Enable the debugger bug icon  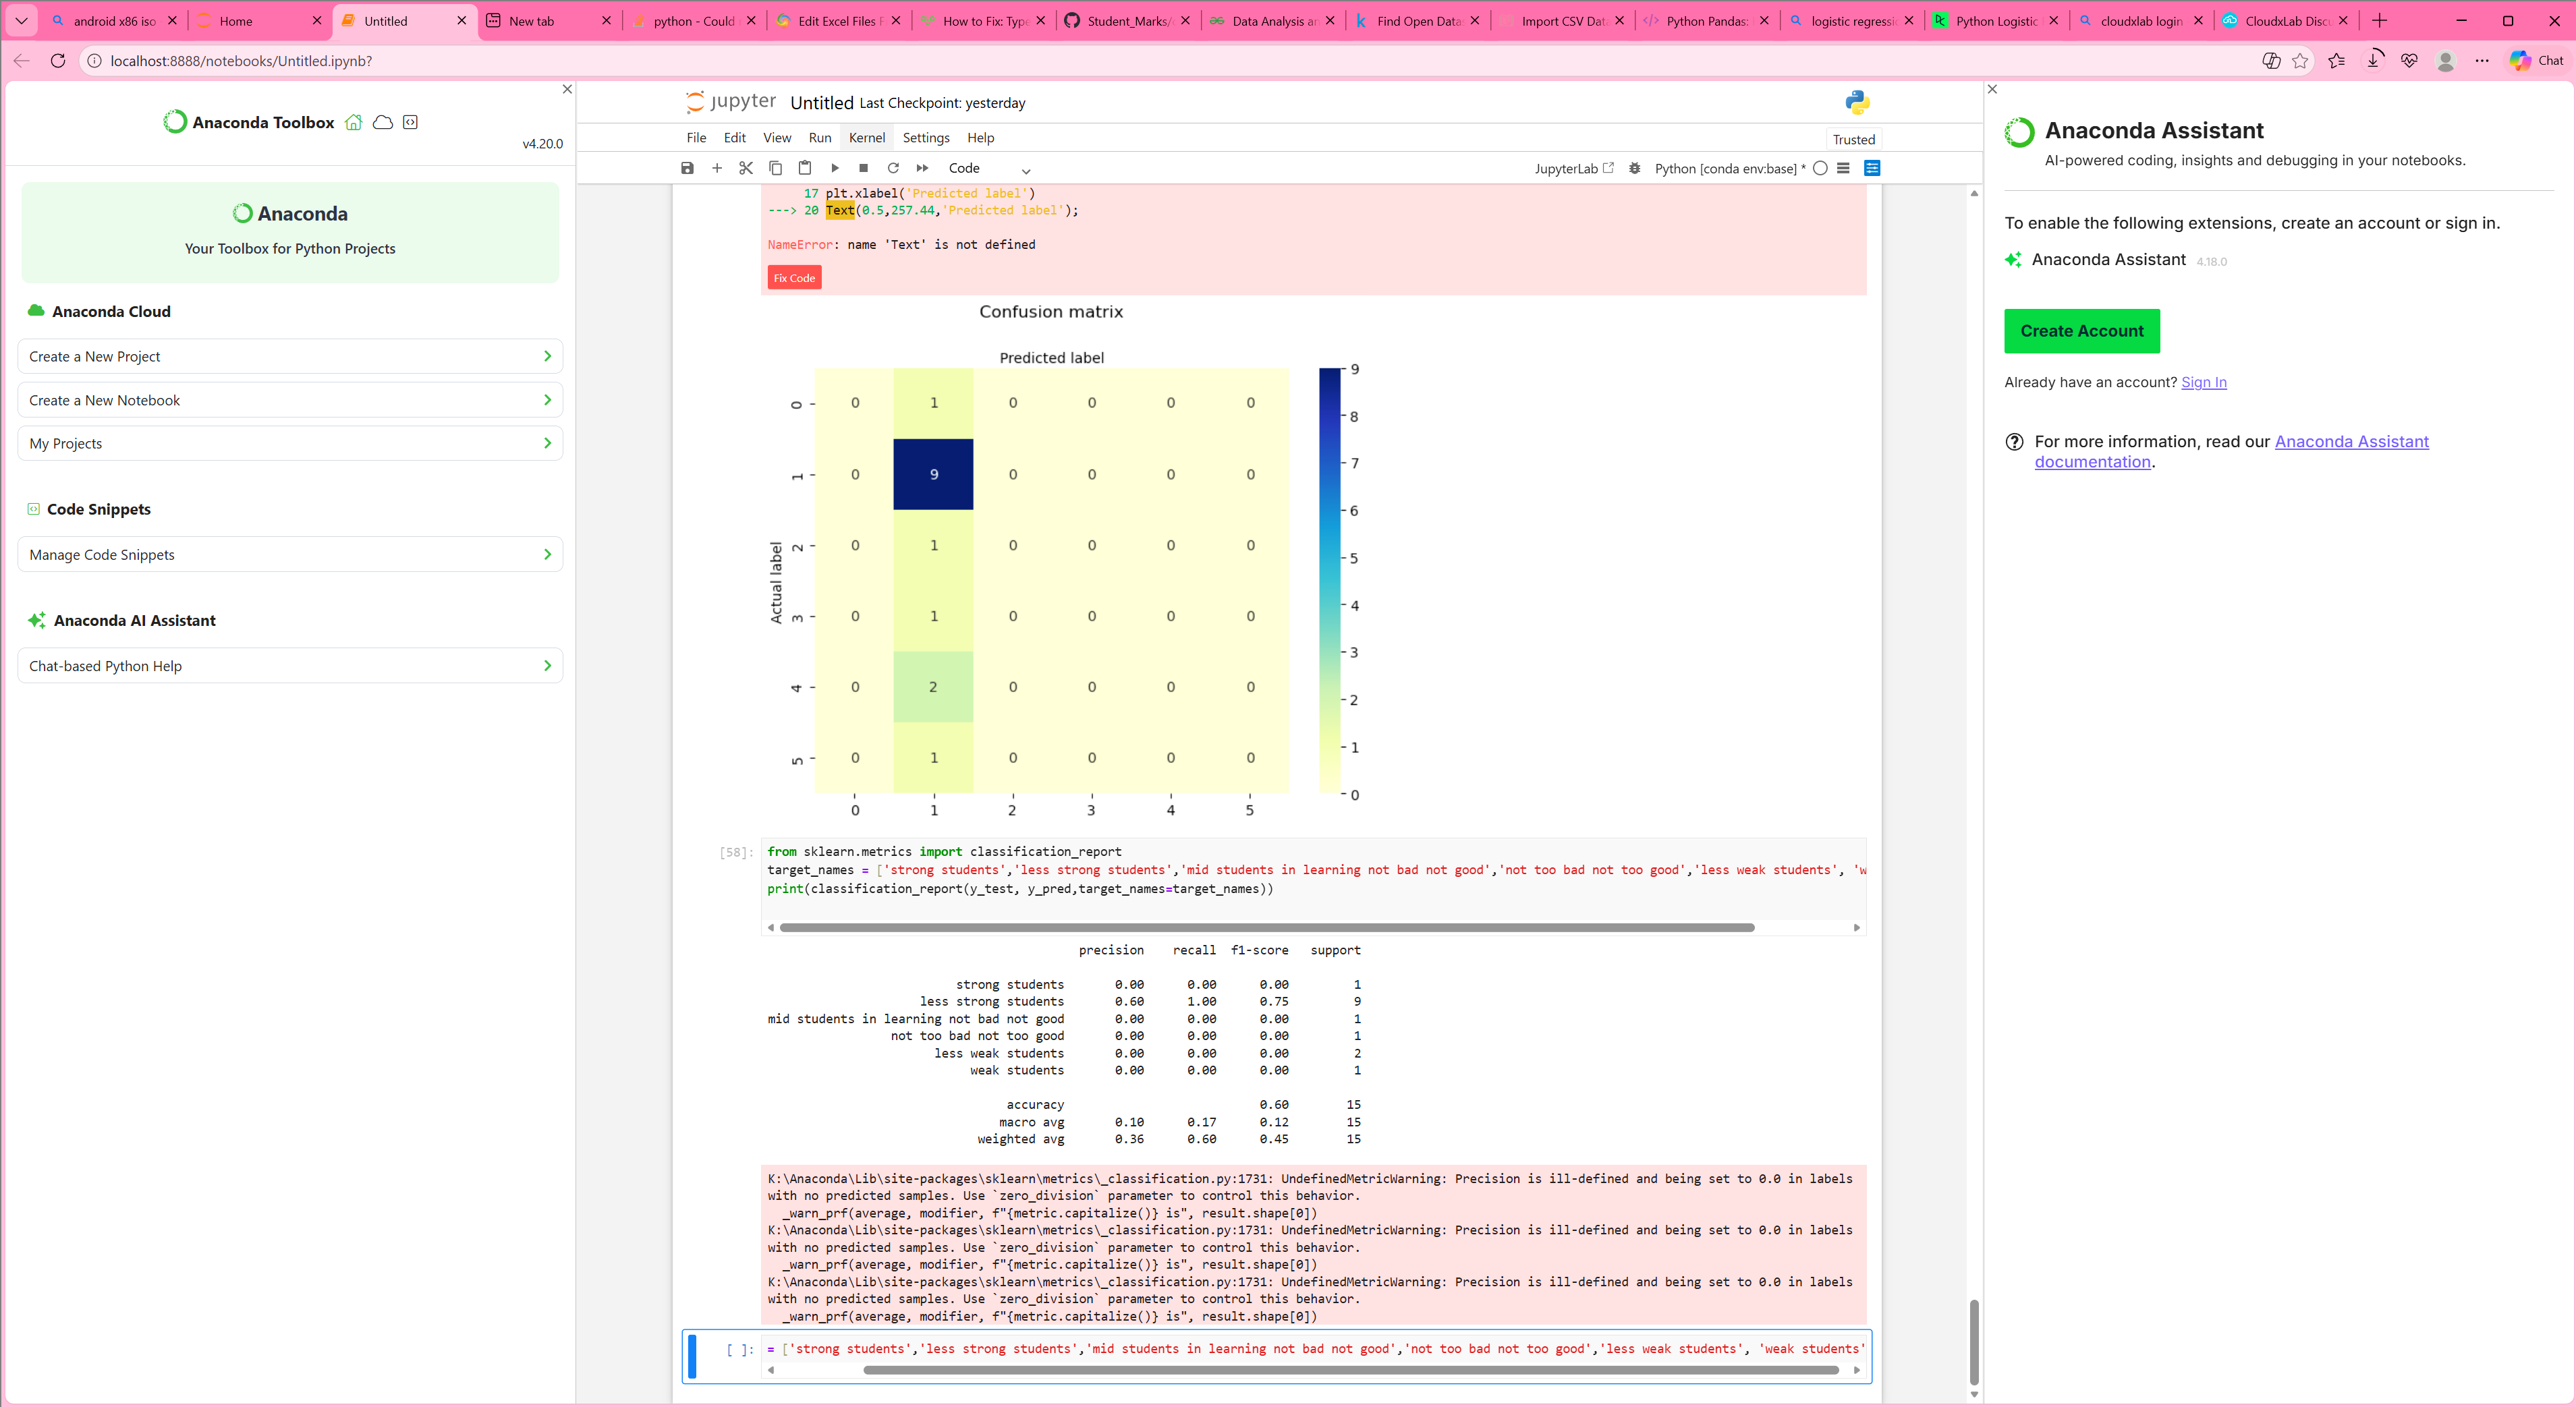(x=1635, y=168)
